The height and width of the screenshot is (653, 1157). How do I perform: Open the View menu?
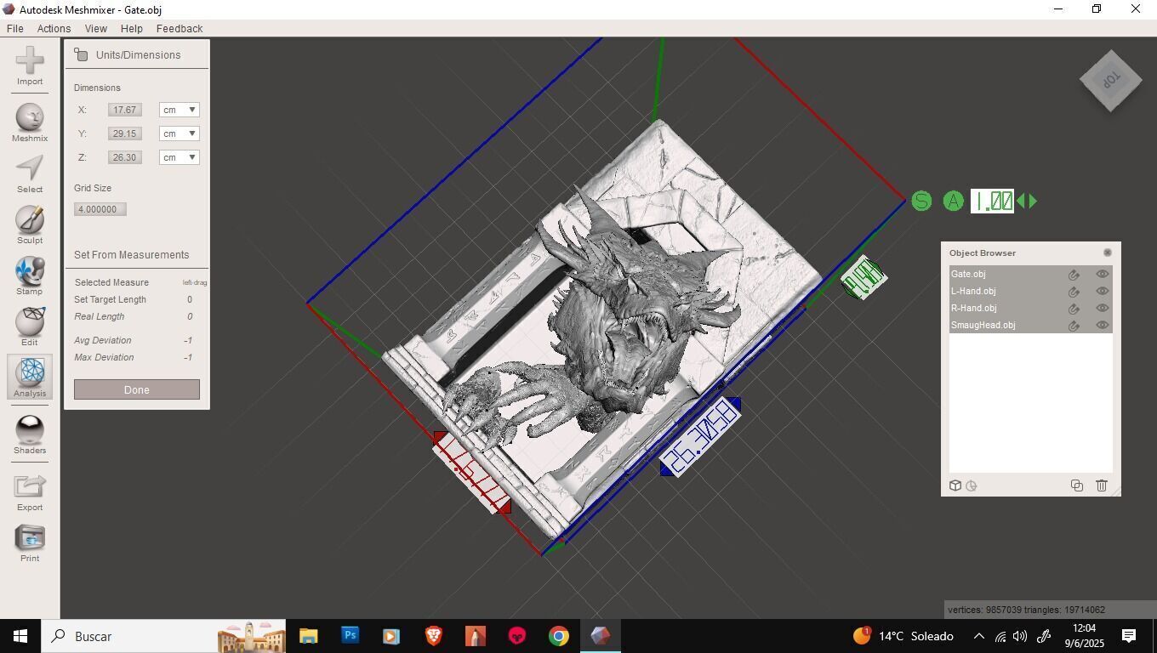(96, 28)
